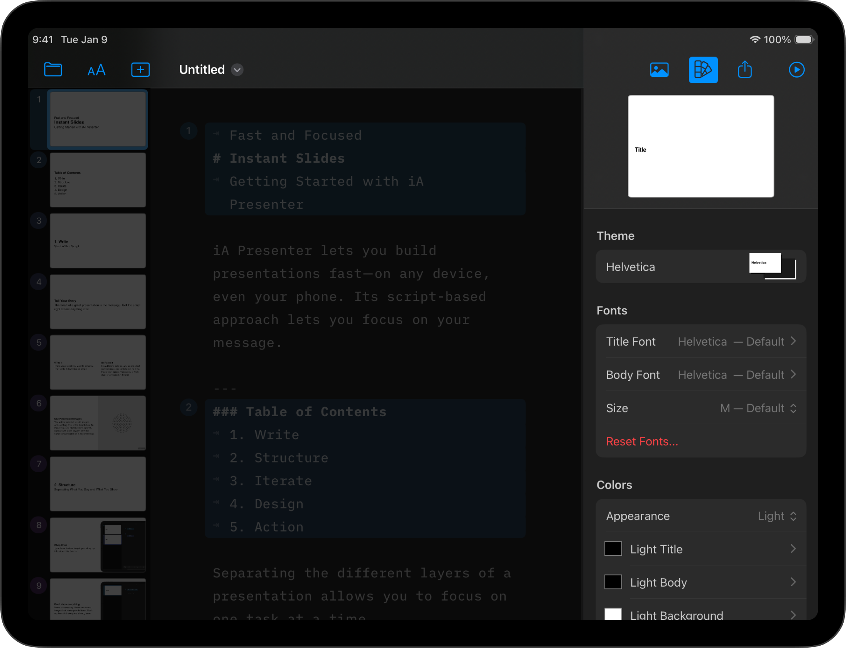Select slide 2 Table of Contents thumbnail
Image resolution: width=846 pixels, height=648 pixels.
98,180
